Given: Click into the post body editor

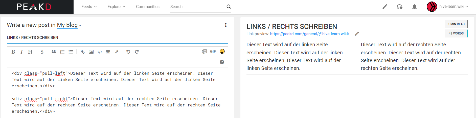Looking at the screenshot, I should pos(118,92).
